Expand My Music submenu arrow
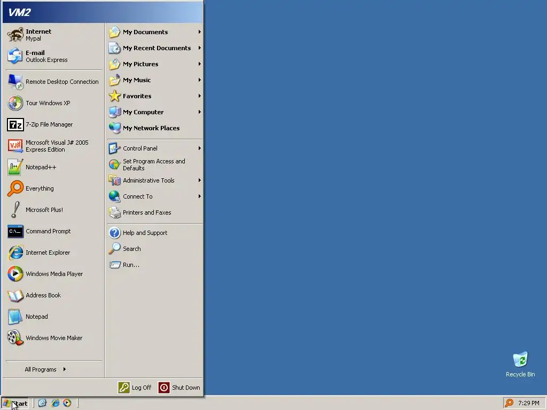Screen dimensions: 547x410 (200, 80)
